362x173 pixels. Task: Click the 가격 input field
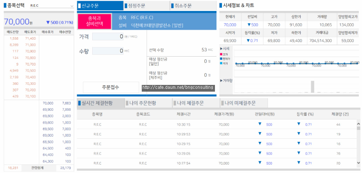point(108,36)
